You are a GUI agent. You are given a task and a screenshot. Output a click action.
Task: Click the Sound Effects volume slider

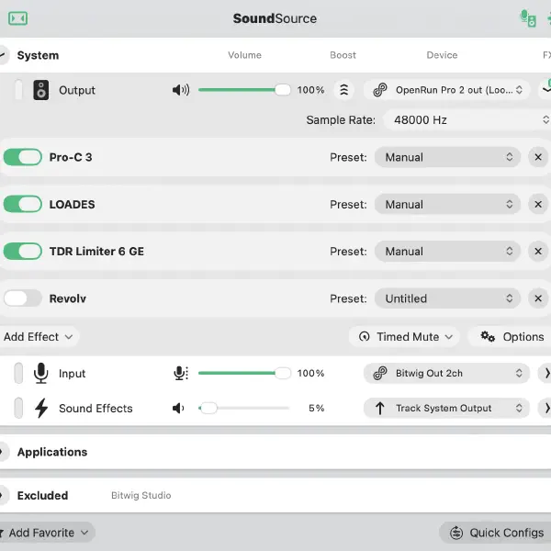(244, 408)
